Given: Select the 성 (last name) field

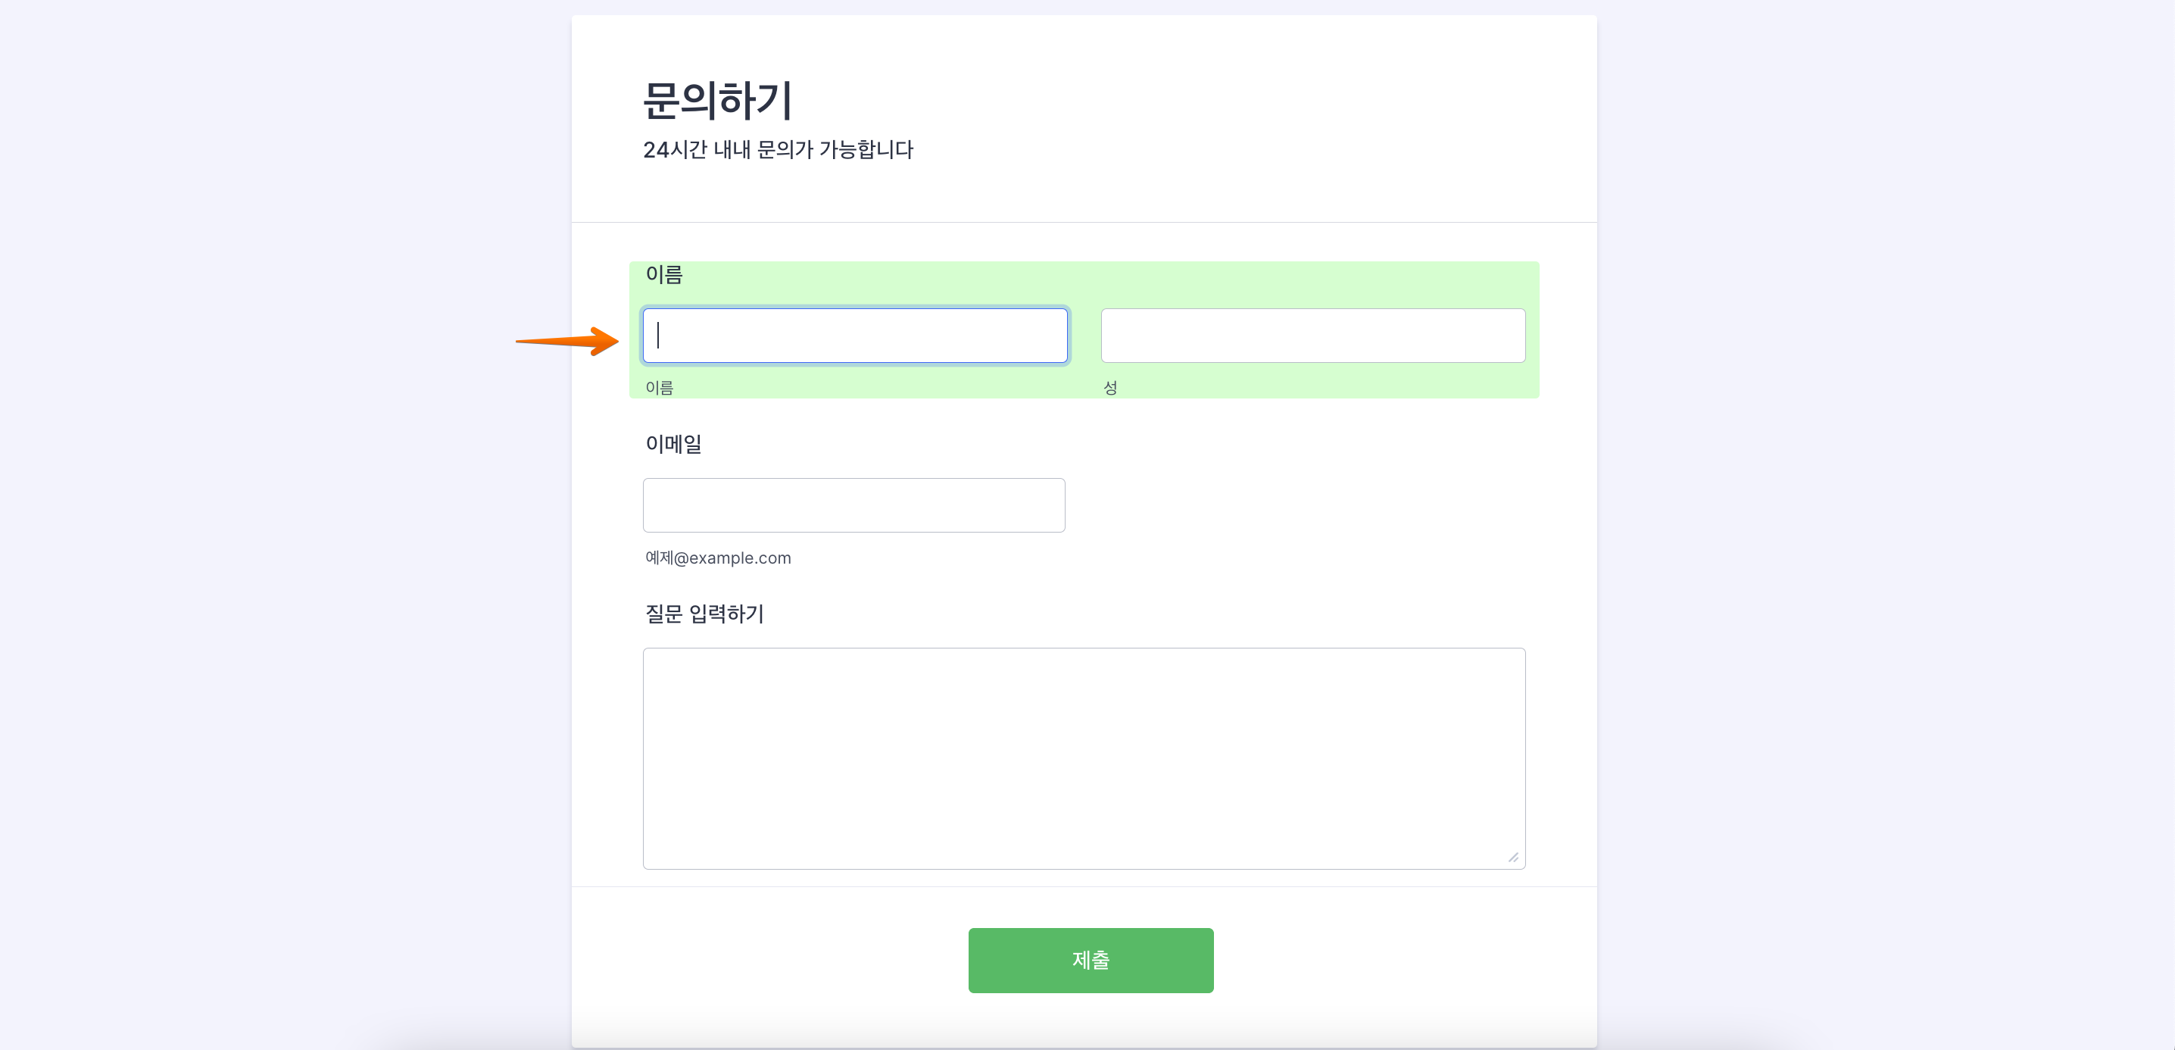Looking at the screenshot, I should 1312,335.
